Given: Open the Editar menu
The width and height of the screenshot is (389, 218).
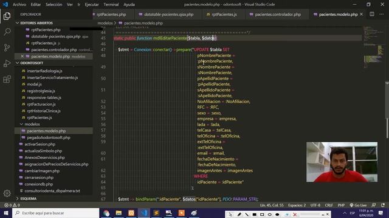Looking at the screenshot, I should (36, 4).
